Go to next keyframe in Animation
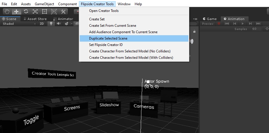Screen dimensions: 269x133 click(x=251, y=24)
